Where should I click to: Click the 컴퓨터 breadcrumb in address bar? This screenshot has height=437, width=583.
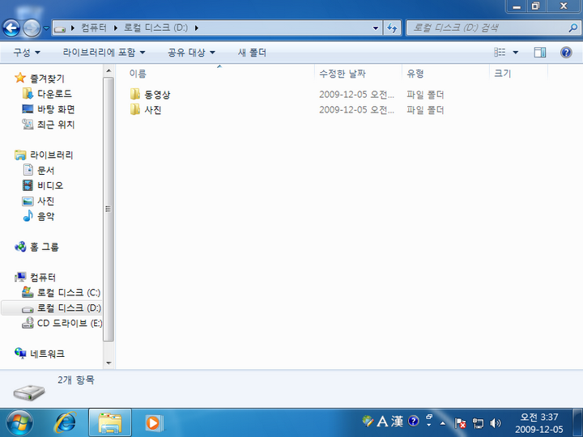coord(94,28)
